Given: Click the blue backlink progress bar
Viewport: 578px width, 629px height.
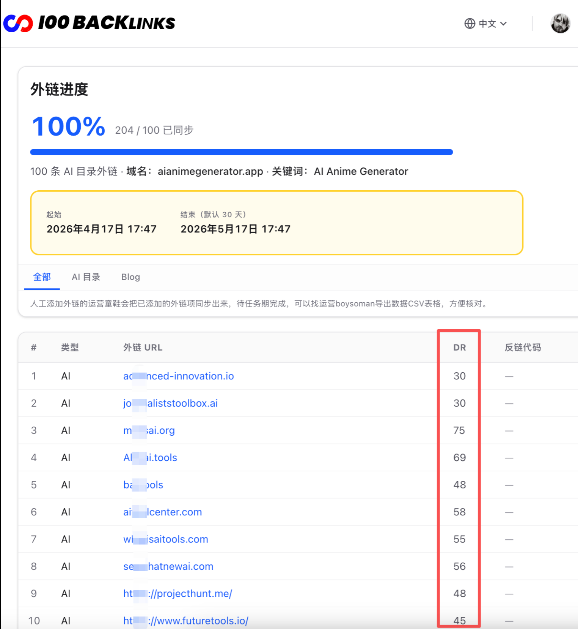Looking at the screenshot, I should (242, 152).
